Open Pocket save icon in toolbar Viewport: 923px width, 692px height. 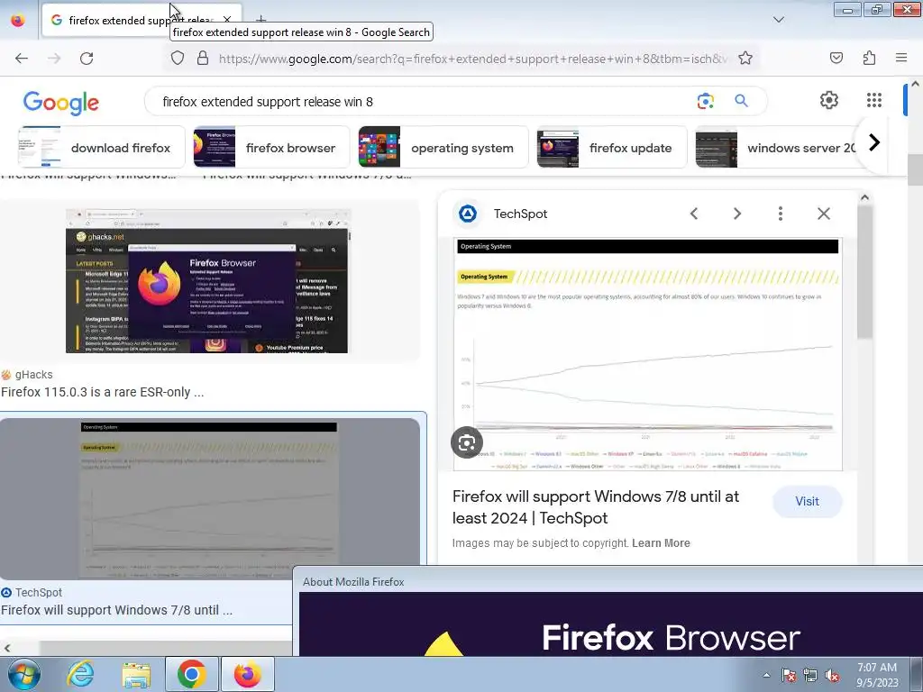(836, 59)
